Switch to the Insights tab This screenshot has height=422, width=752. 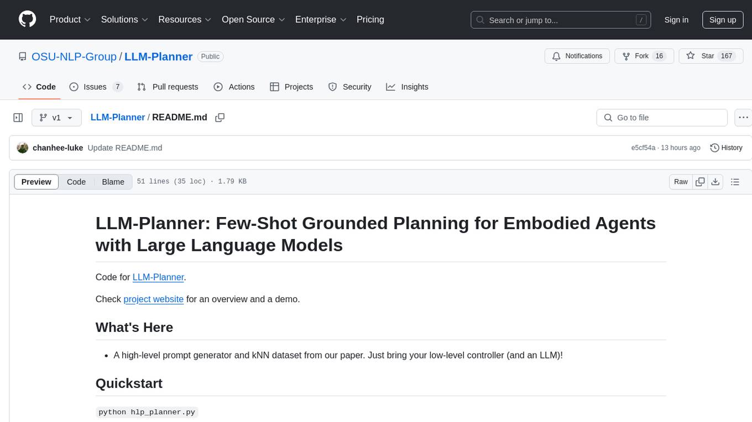pyautogui.click(x=407, y=87)
